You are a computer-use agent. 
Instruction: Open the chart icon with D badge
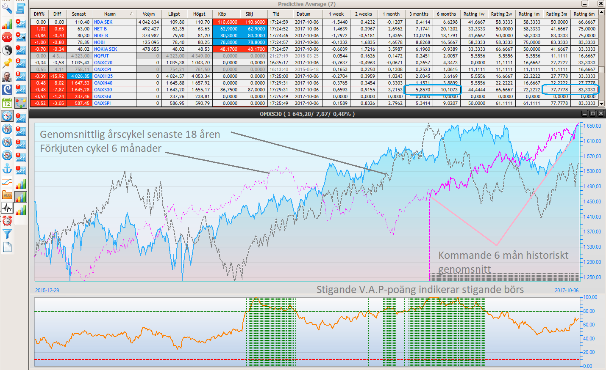point(20,170)
